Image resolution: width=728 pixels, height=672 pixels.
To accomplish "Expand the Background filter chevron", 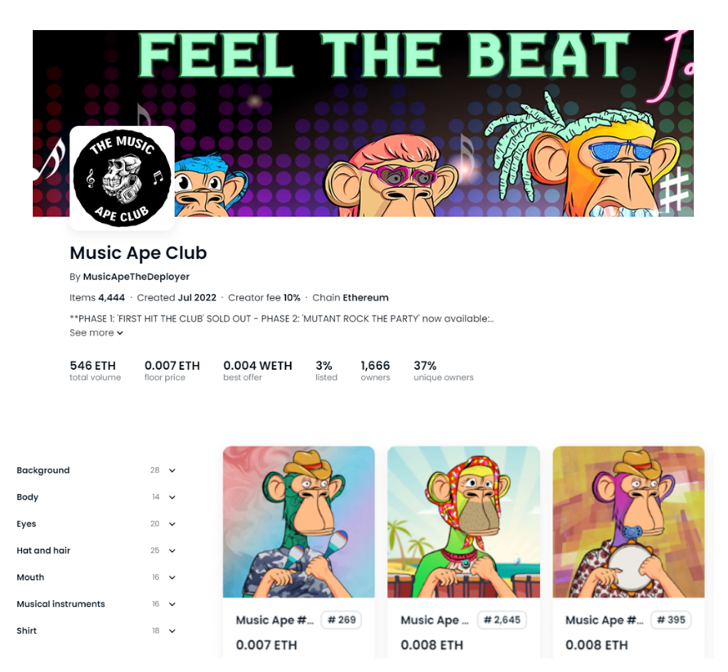I will (172, 470).
